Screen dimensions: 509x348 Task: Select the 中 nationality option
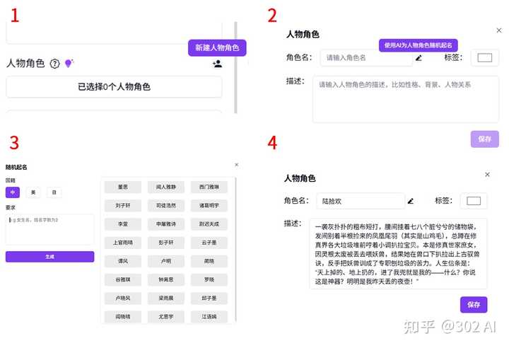pyautogui.click(x=12, y=192)
